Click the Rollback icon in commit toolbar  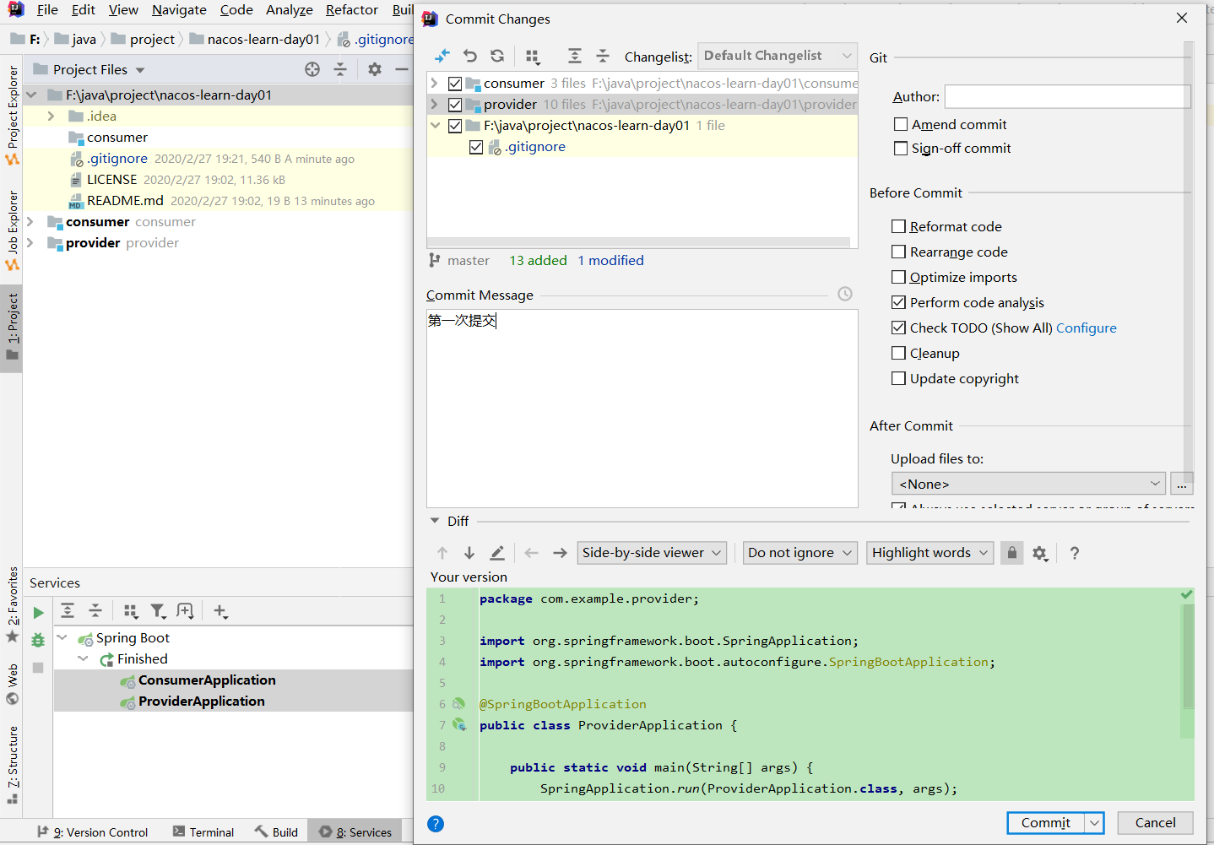(470, 56)
